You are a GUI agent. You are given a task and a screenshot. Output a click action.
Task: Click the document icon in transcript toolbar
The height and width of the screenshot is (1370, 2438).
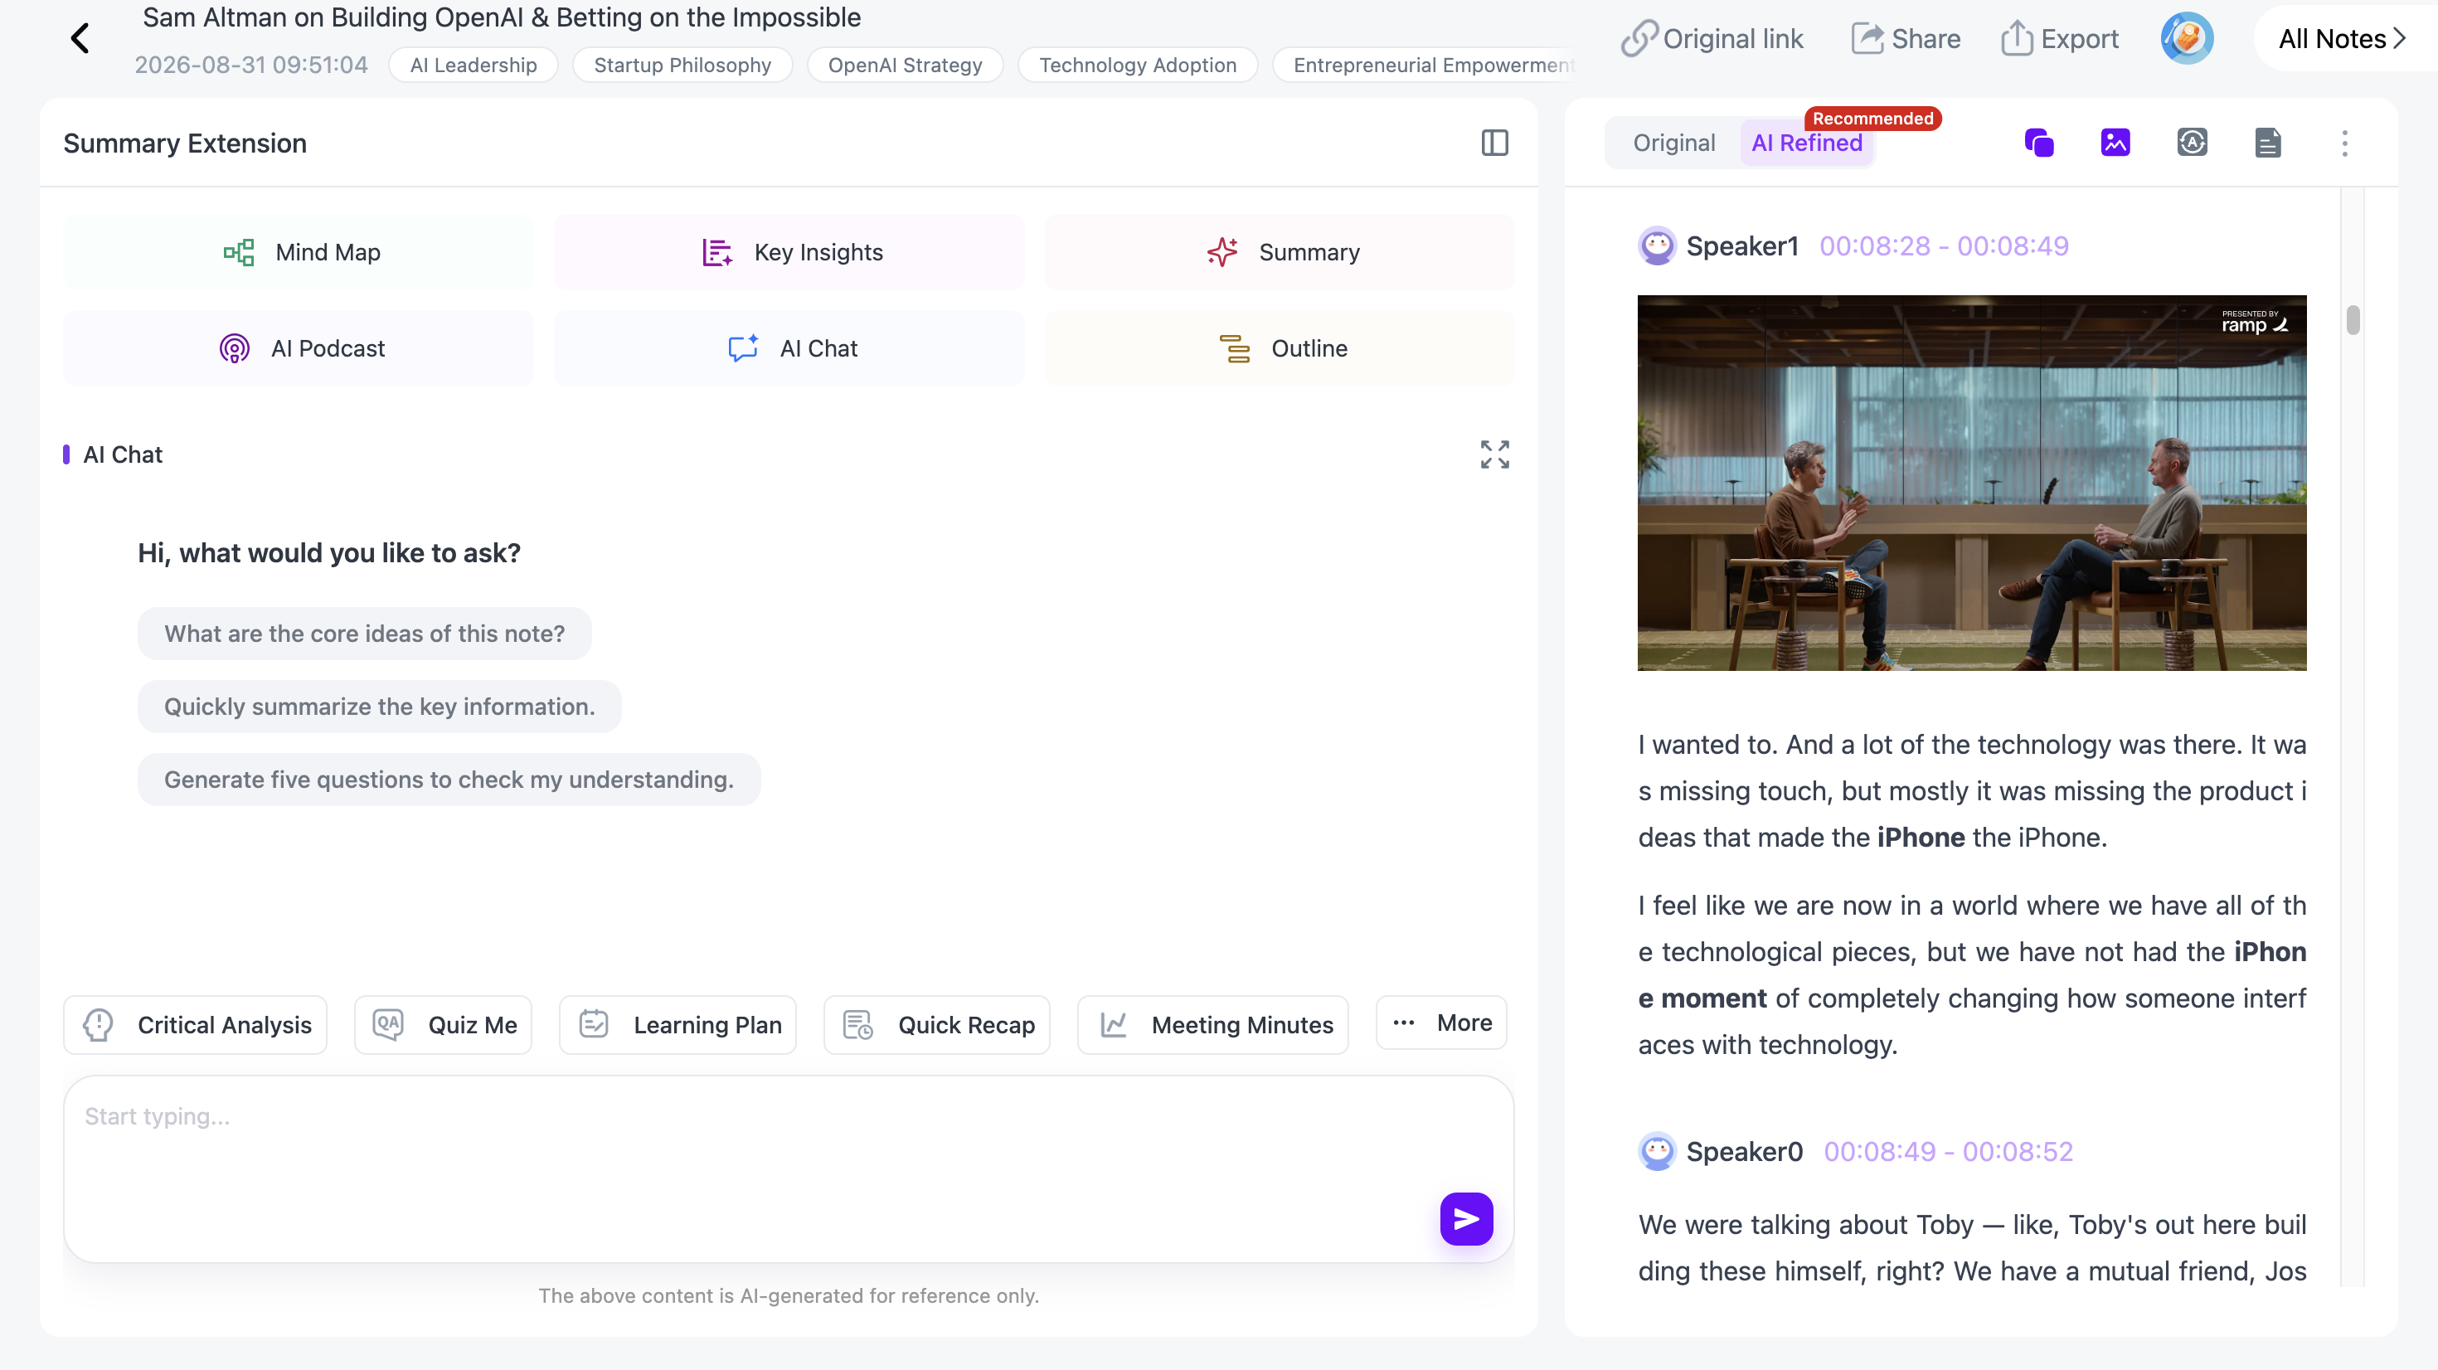tap(2268, 143)
